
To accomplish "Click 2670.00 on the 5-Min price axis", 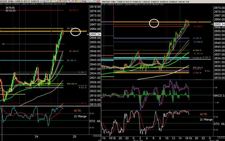I will pyautogui.click(x=219, y=12).
